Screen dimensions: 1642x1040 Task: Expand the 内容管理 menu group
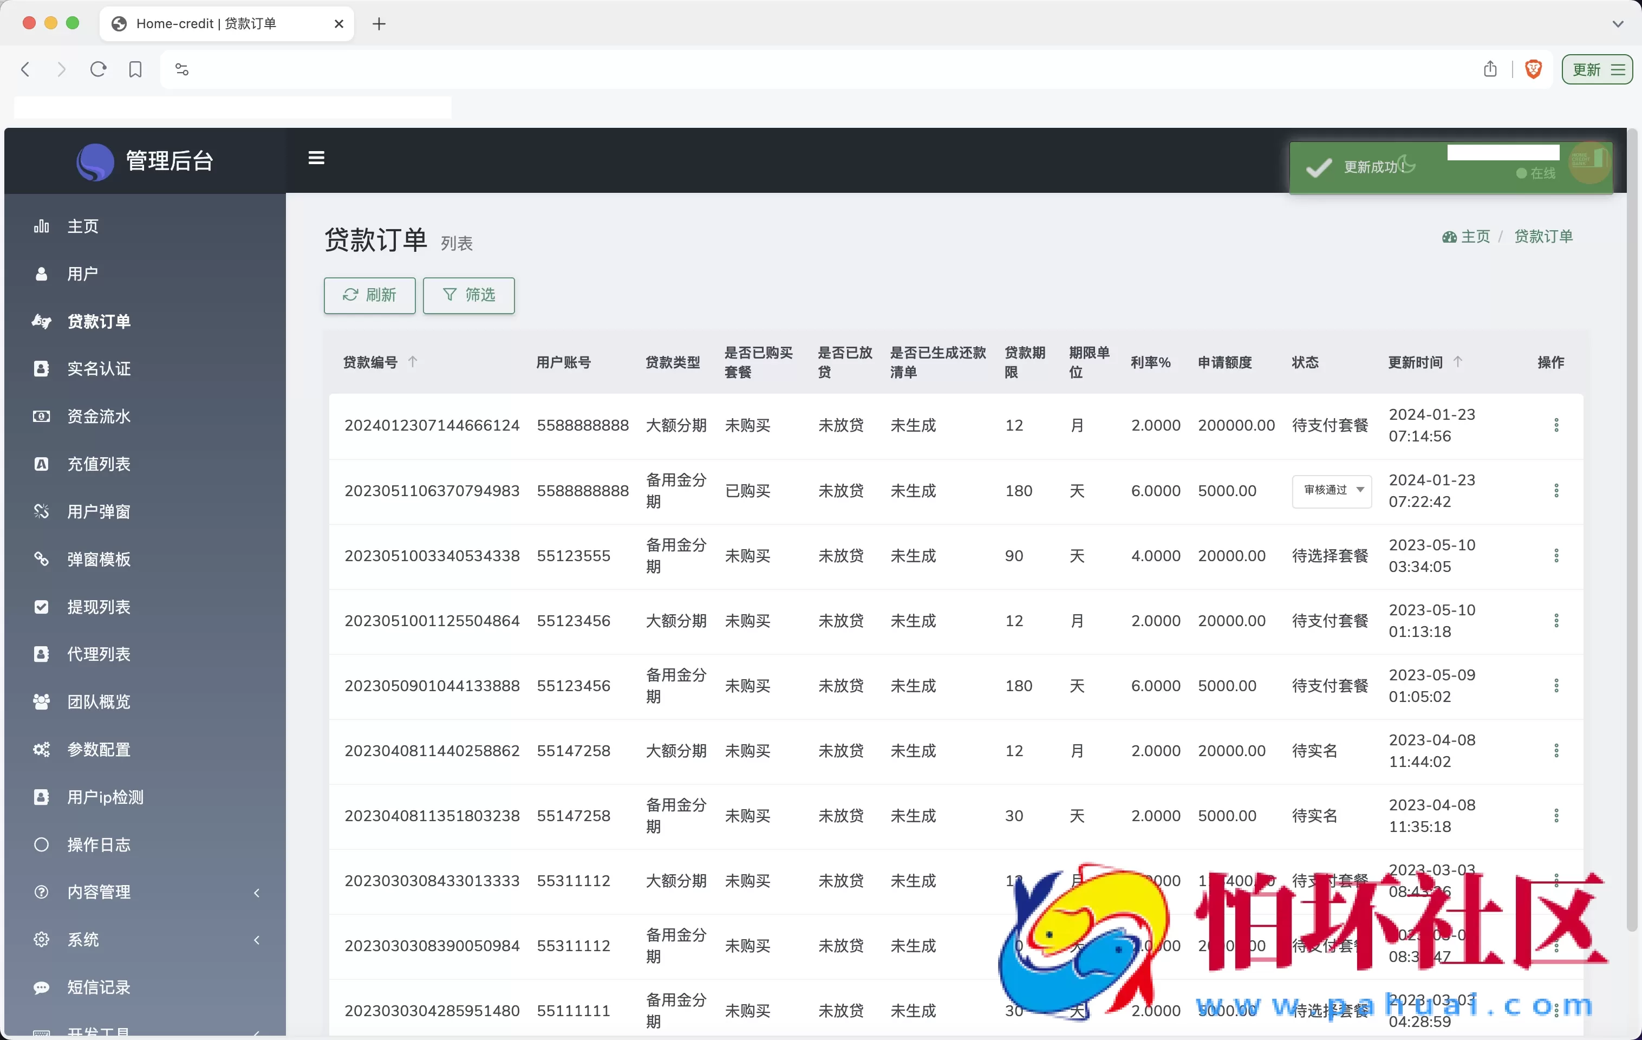coord(100,892)
